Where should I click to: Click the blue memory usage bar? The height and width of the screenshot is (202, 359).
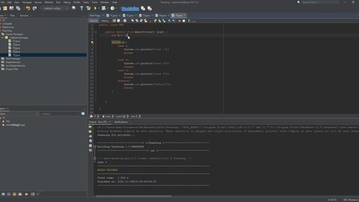130,8
